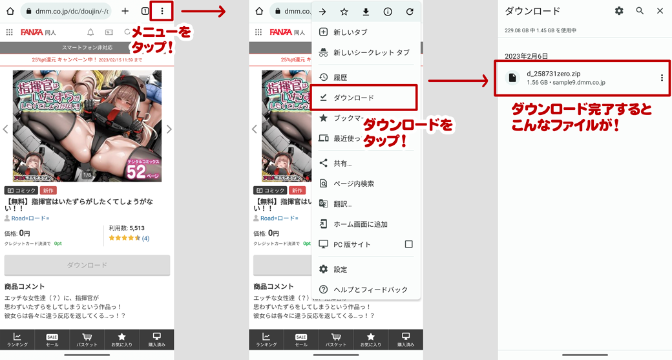Tap お気に入り in the first screen's bottom bar

[x=121, y=339]
